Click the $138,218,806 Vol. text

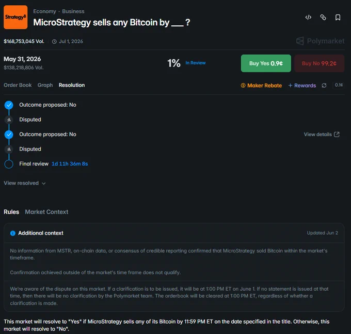pos(24,68)
